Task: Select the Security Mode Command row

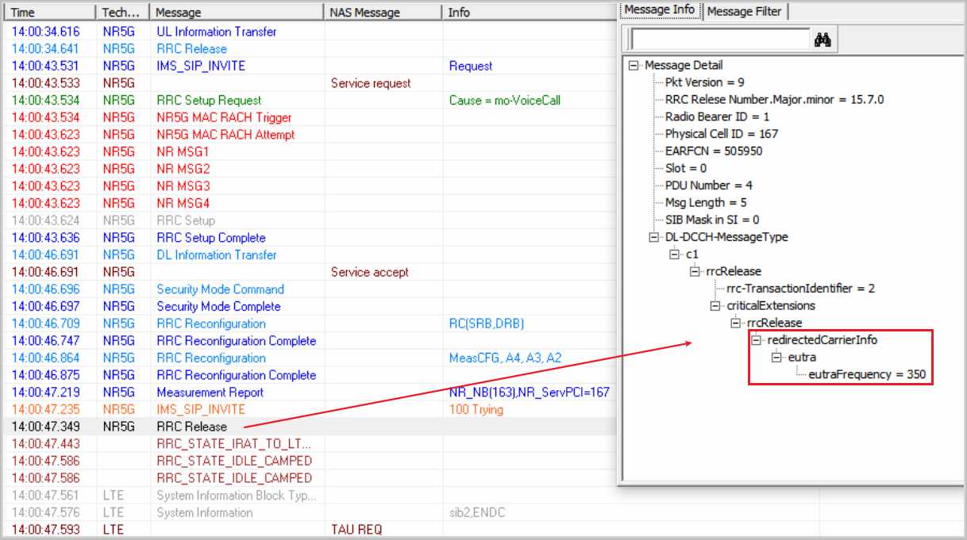Action: (x=220, y=289)
